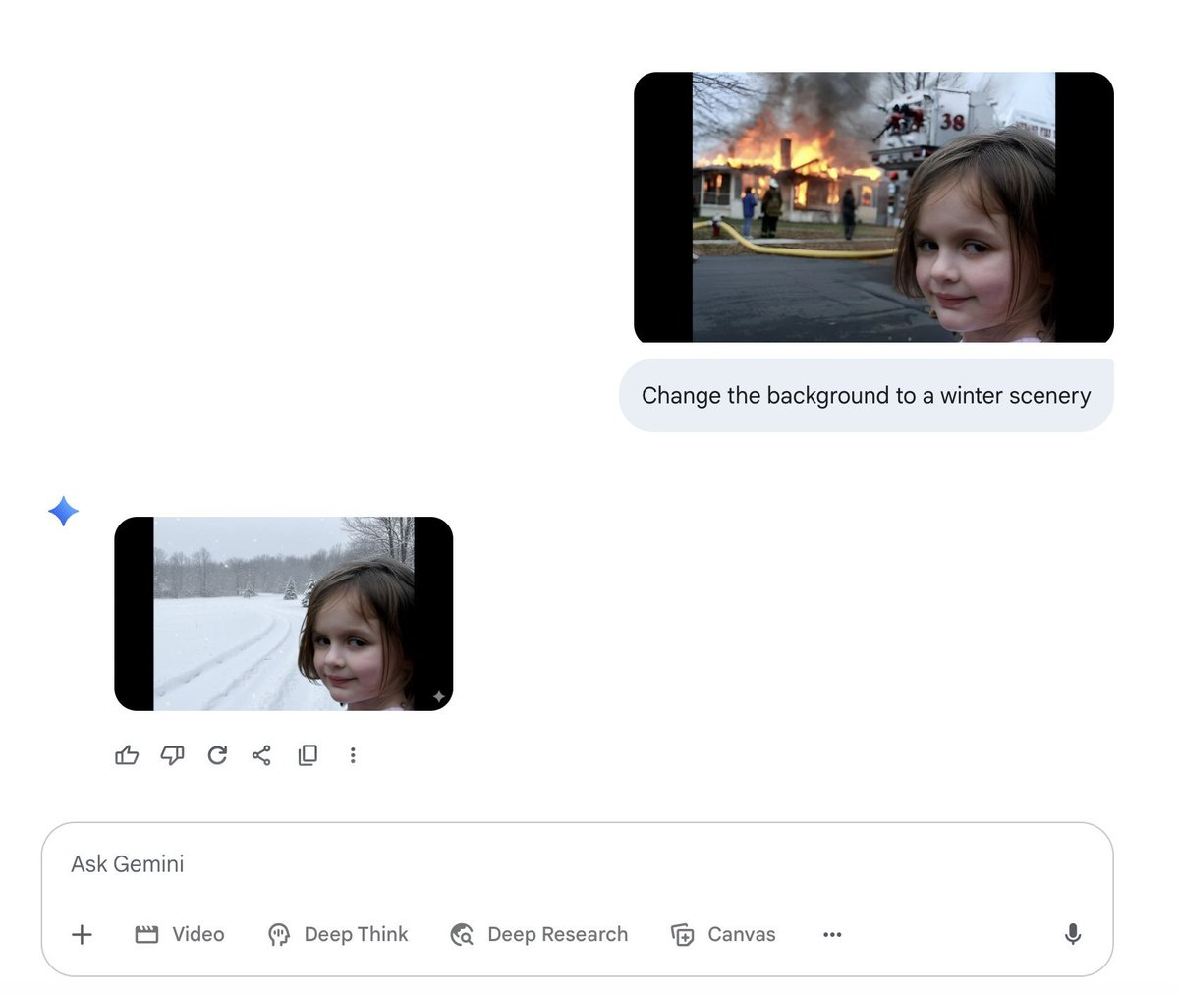Click the thumbs up icon under the response
Viewport: 1179px width, 994px height.
127,755
